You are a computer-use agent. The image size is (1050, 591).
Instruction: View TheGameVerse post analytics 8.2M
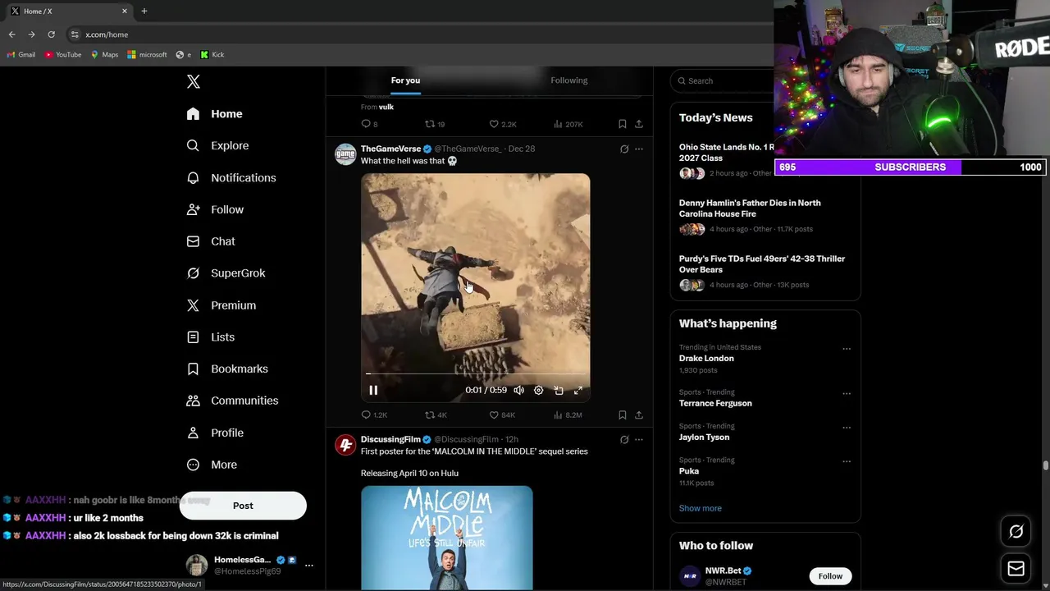pyautogui.click(x=568, y=415)
